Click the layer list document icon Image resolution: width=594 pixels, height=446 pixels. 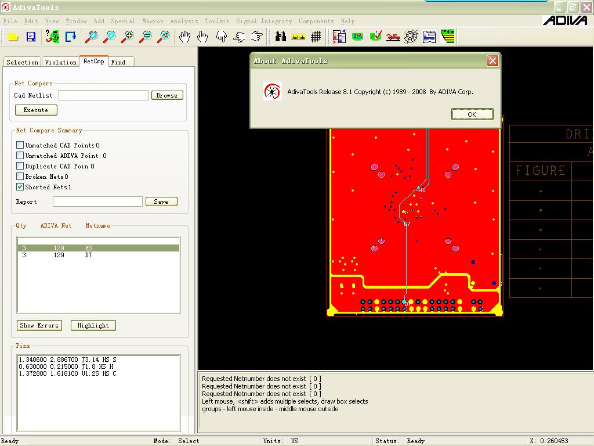pyautogui.click(x=339, y=37)
